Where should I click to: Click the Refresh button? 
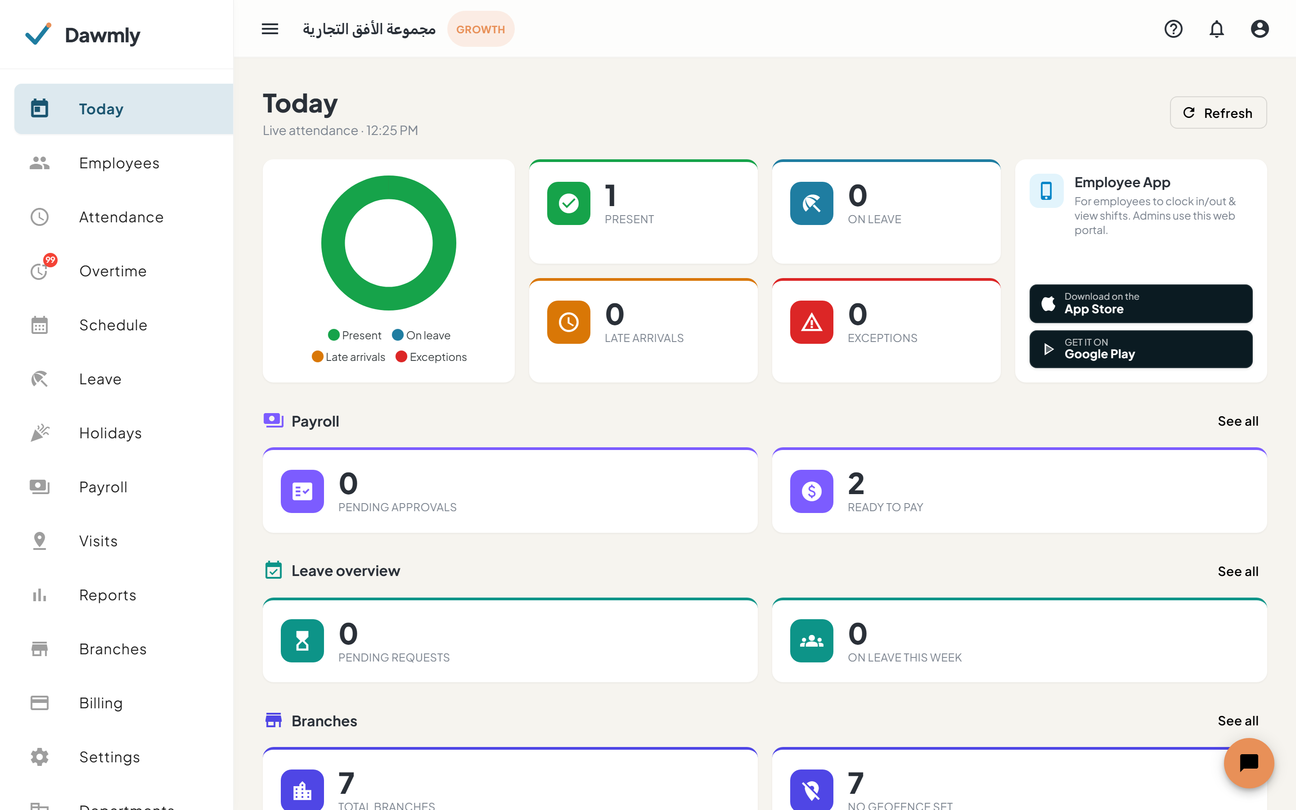[1218, 113]
